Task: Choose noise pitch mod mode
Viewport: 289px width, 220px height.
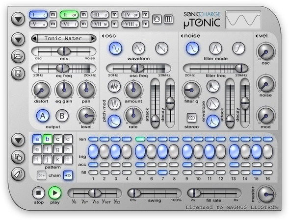Action: pos(114,86)
